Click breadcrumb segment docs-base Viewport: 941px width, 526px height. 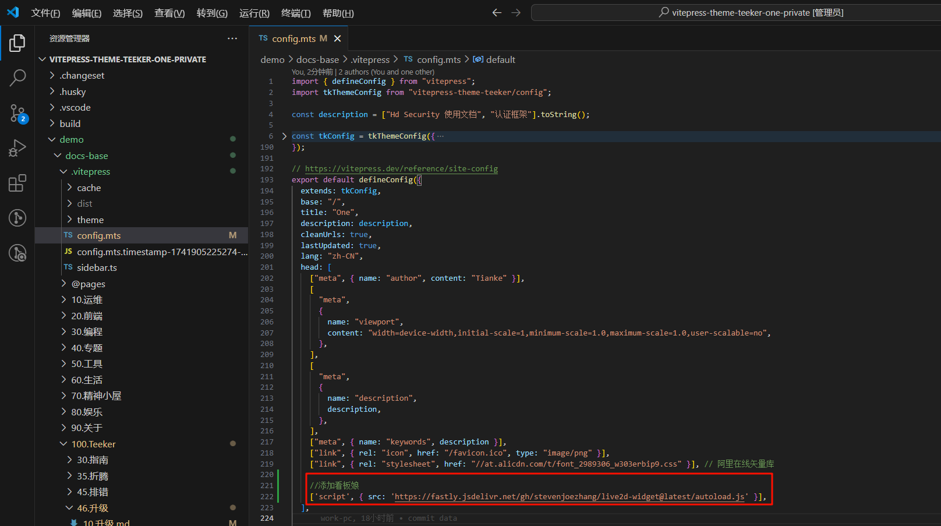(317, 59)
